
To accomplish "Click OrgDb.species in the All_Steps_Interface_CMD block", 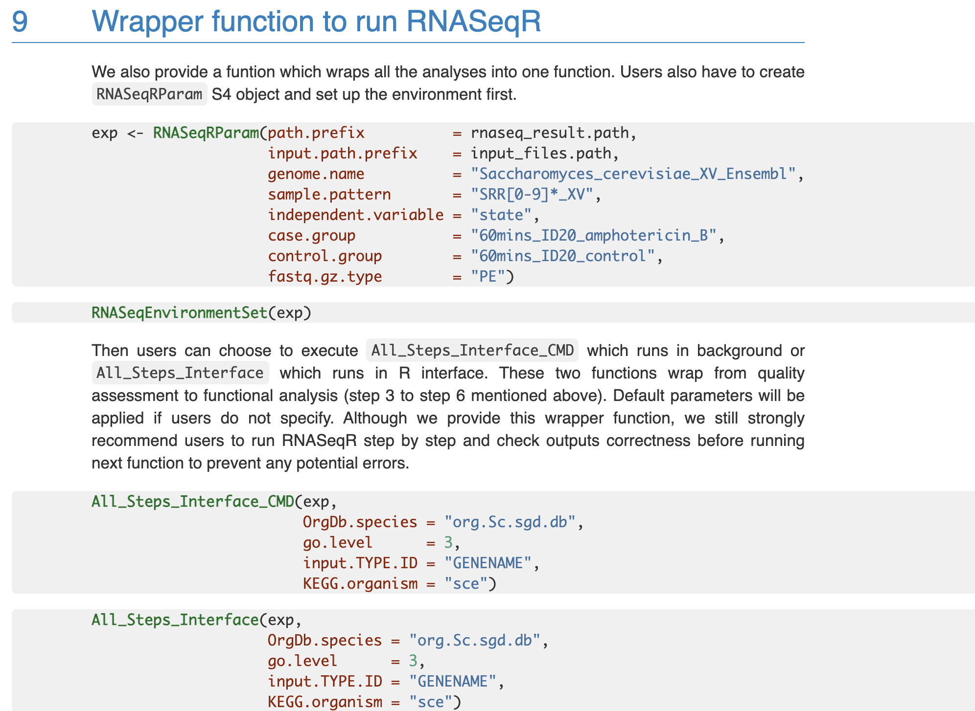I will (360, 522).
